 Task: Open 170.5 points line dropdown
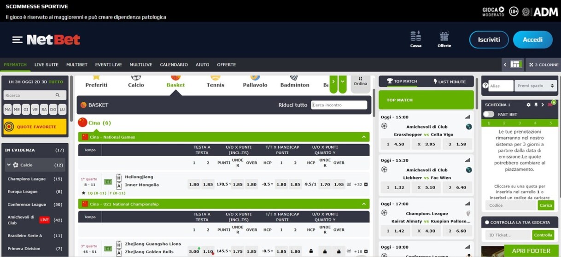(x=223, y=184)
